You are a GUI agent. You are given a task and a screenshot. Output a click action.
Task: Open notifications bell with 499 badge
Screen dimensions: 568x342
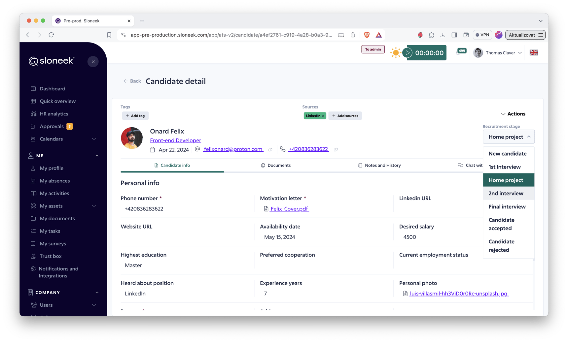click(461, 52)
